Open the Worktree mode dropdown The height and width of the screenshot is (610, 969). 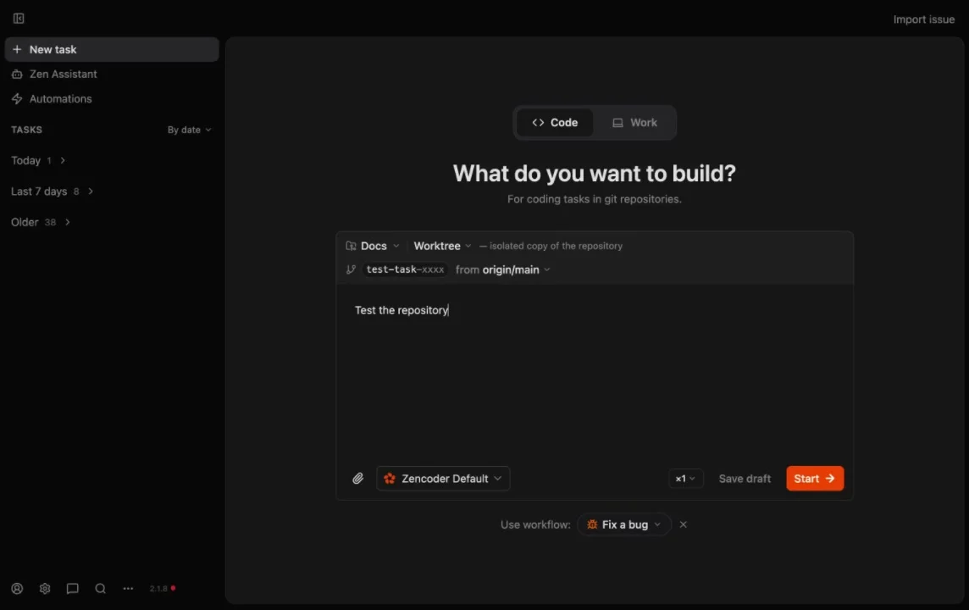tap(442, 246)
